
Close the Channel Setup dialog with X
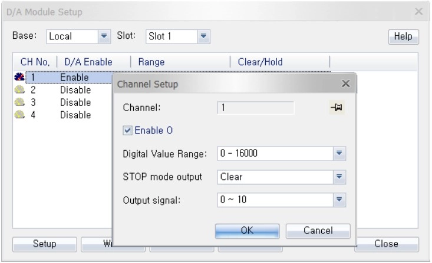[x=345, y=84]
